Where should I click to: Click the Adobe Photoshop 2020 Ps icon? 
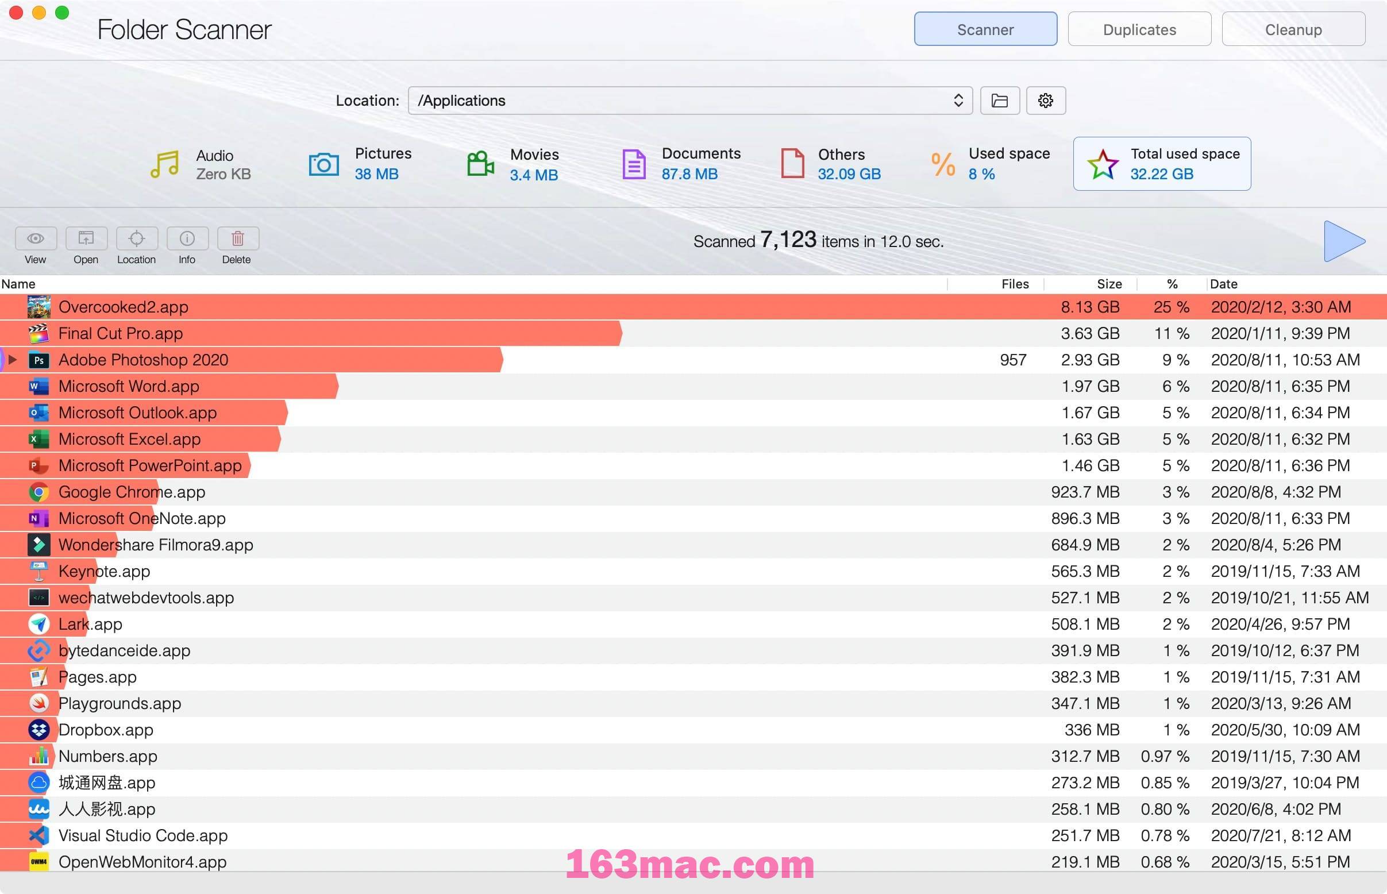pyautogui.click(x=38, y=360)
